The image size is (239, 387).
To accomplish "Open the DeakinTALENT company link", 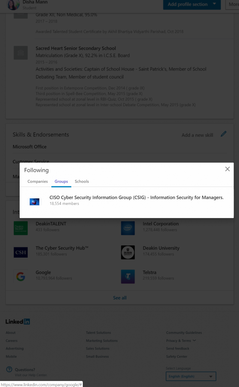I will [x=51, y=224].
